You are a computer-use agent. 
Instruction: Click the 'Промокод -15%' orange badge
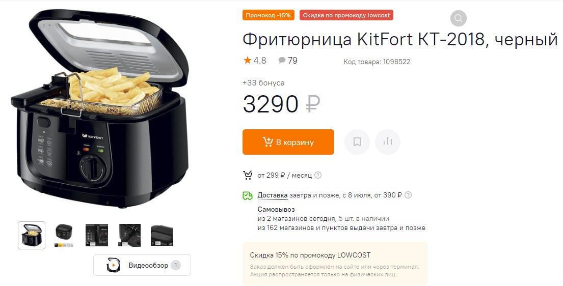tap(268, 15)
